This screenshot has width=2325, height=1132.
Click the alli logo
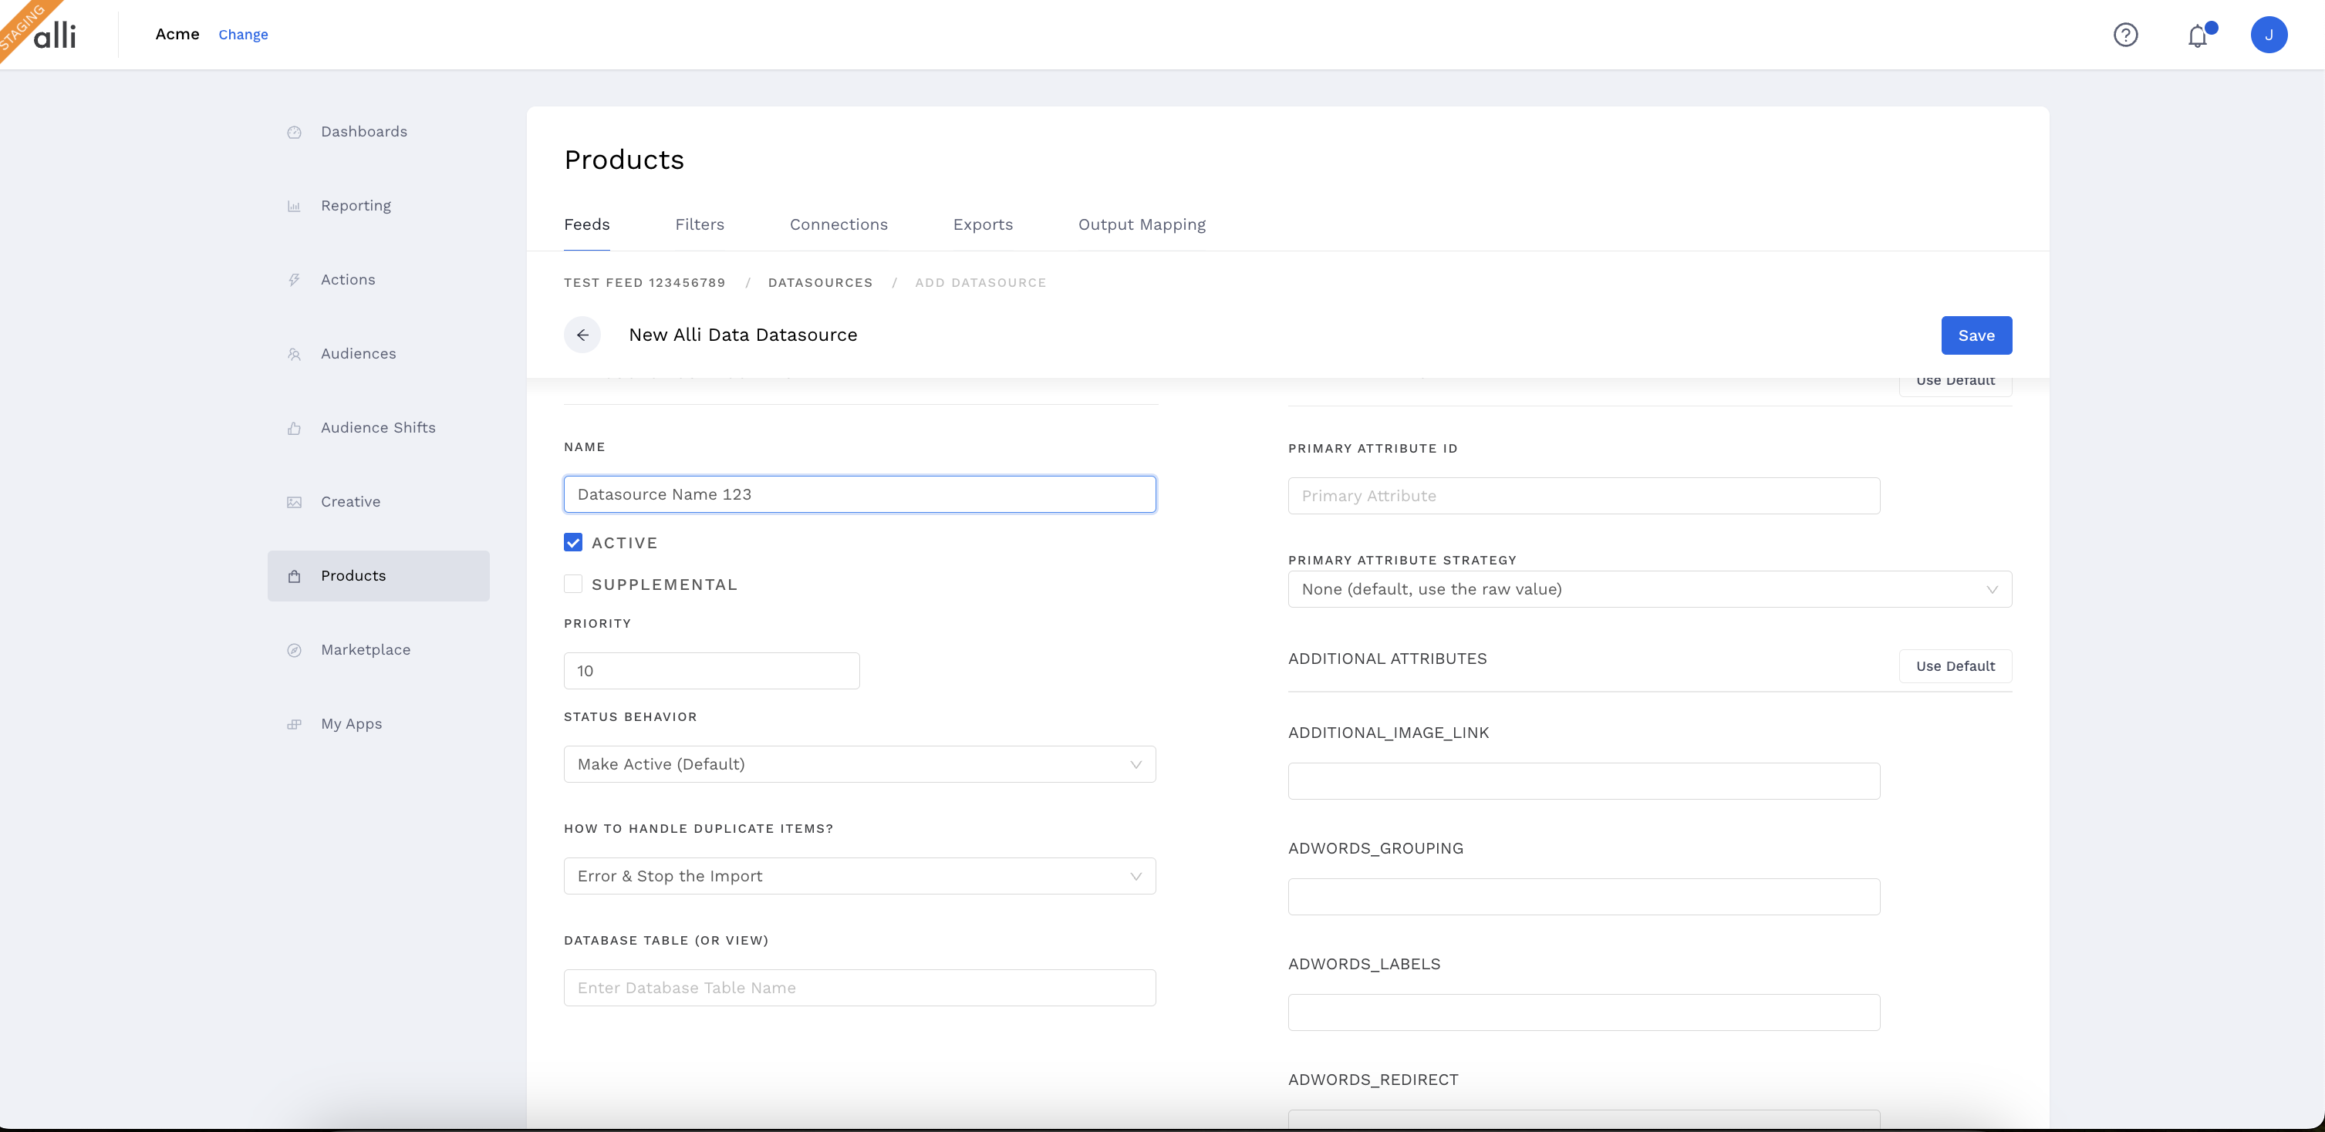(x=54, y=35)
